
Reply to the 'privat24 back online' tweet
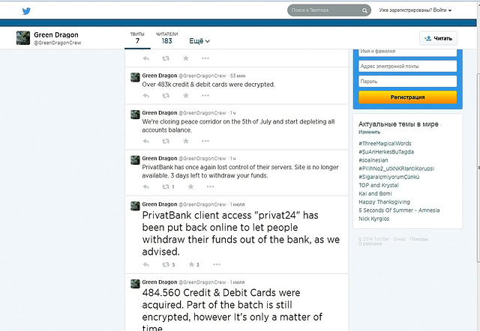[x=146, y=264]
